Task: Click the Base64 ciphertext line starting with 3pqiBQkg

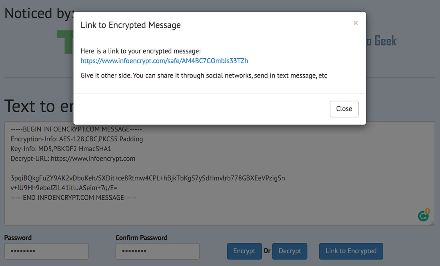Action: [x=148, y=178]
